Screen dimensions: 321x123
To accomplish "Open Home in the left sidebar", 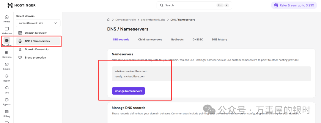I will tap(7, 19).
